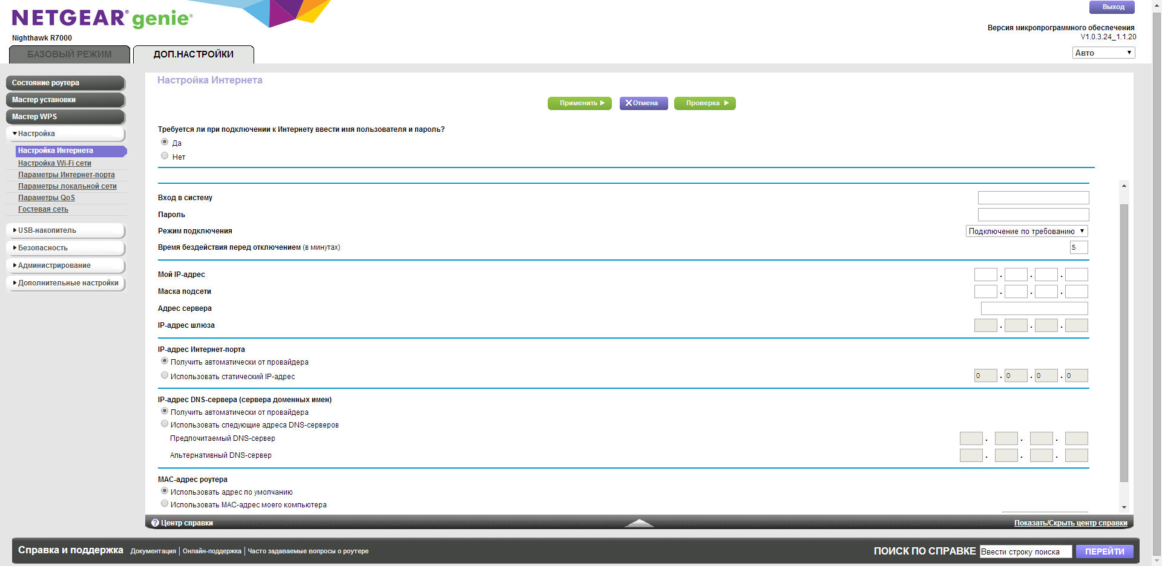Select 'Использовать следующие адреса DNS-серверов' option
Viewport: 1162px width, 566px height.
pos(165,424)
